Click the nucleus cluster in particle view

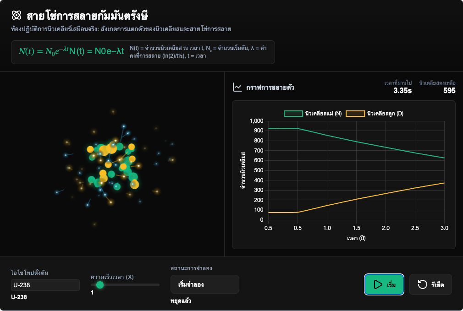click(114, 166)
